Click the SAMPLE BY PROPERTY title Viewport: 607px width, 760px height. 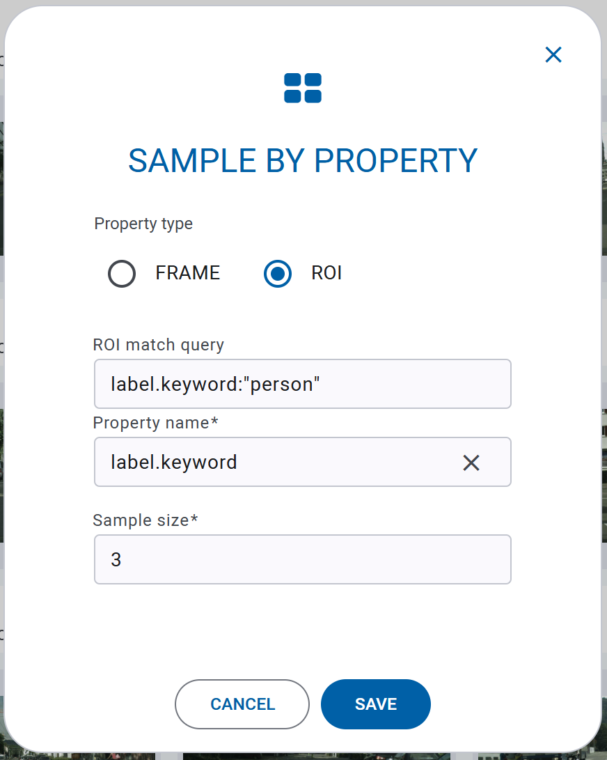(303, 160)
